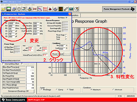Enable the Internal Slow Start checkbox

click(x=3, y=64)
